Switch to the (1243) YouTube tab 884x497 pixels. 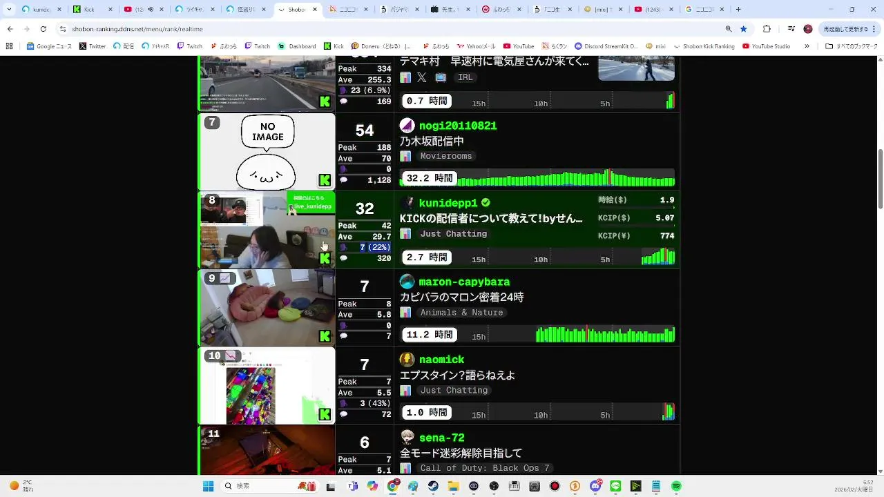(x=653, y=10)
